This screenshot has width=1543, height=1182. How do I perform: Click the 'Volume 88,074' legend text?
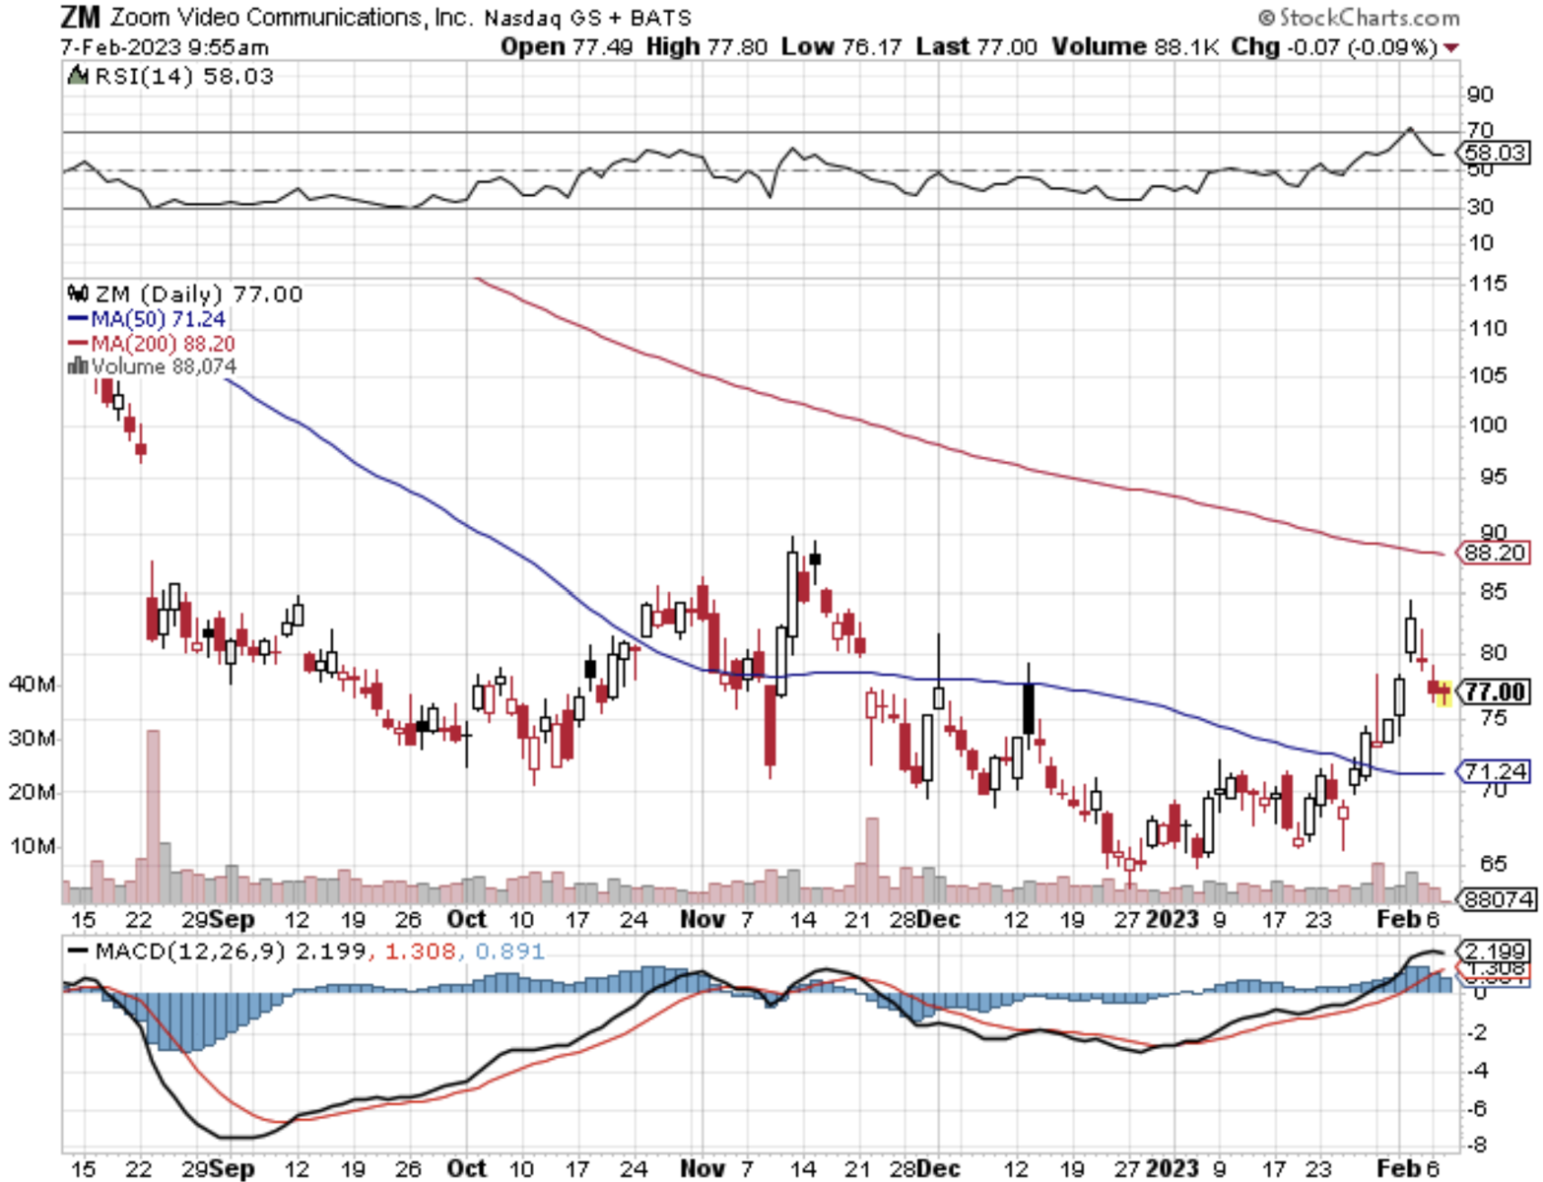click(164, 366)
